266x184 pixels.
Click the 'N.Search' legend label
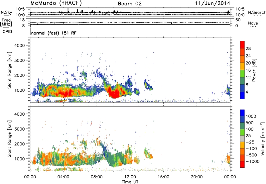click(x=257, y=12)
